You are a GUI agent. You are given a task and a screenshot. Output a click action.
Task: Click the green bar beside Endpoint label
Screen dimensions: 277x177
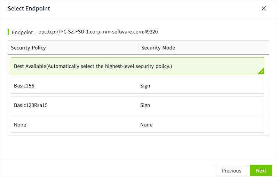(8, 32)
